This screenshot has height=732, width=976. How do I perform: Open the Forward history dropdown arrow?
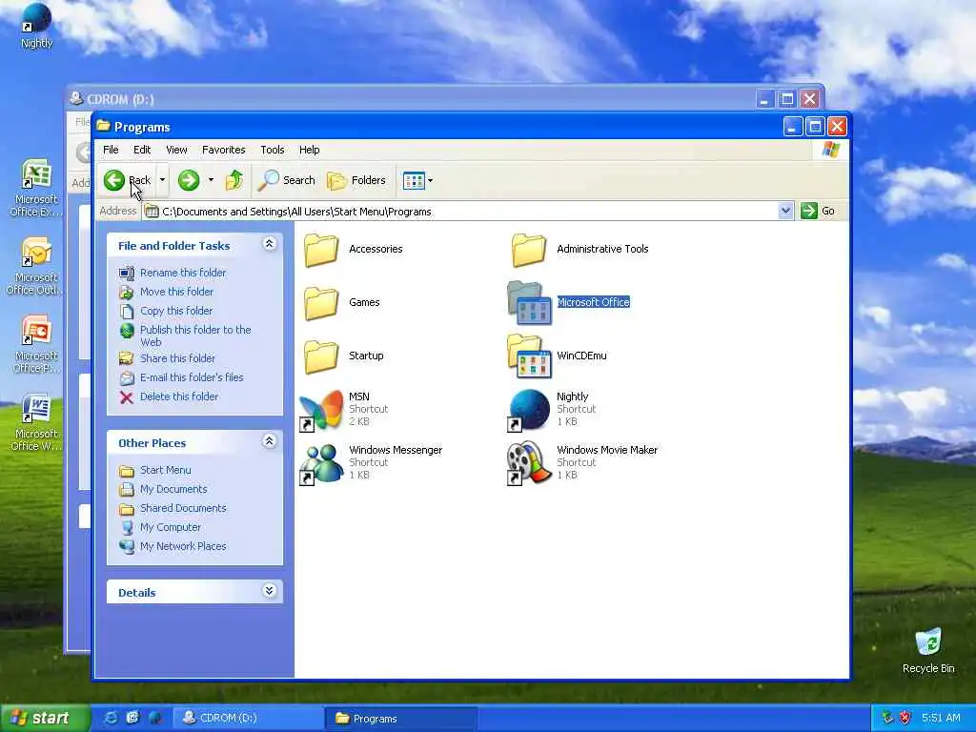[211, 180]
